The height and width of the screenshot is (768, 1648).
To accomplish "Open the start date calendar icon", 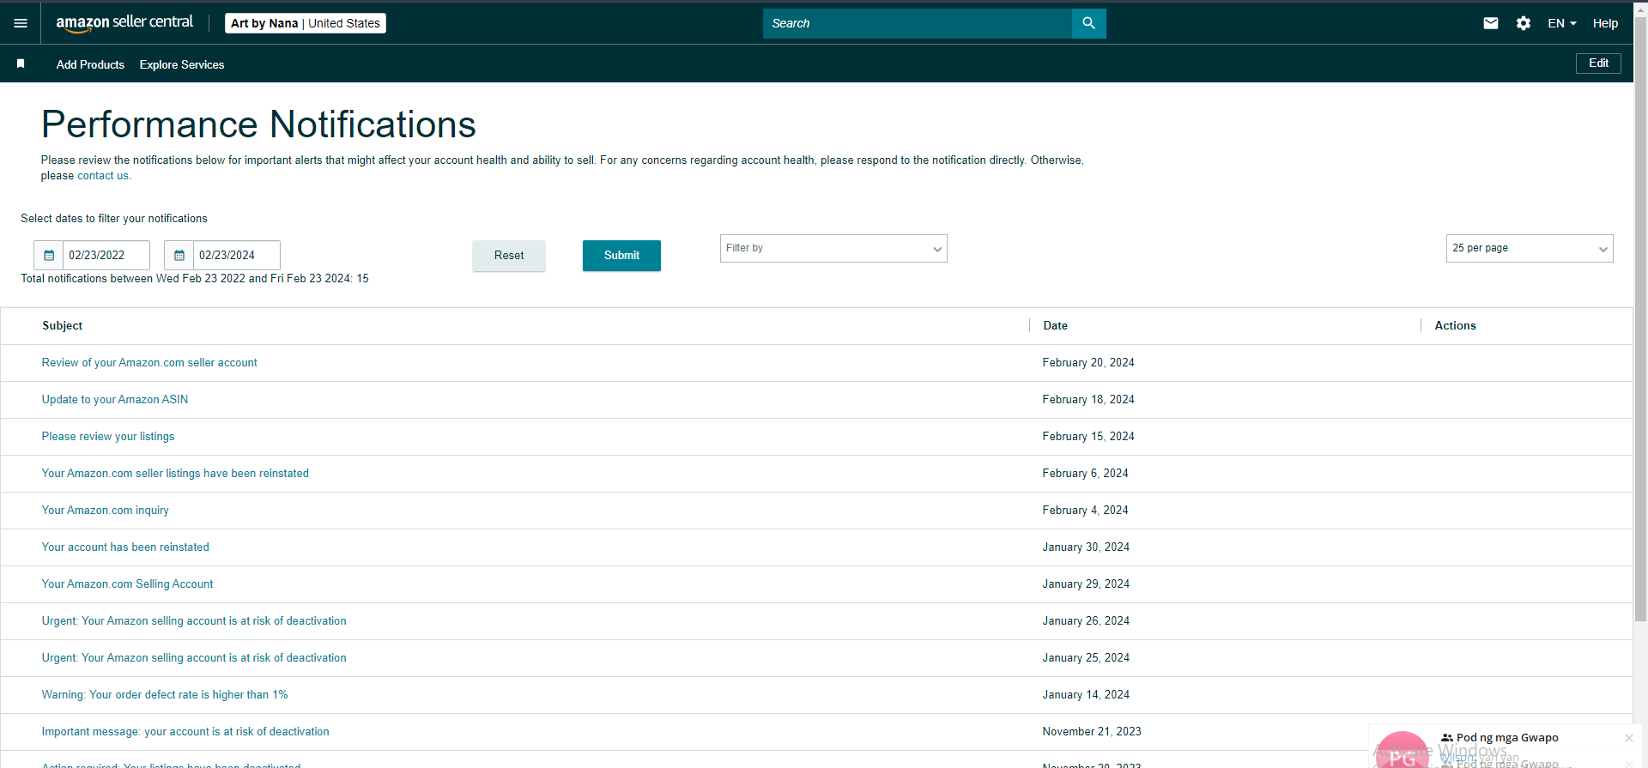I will point(49,256).
